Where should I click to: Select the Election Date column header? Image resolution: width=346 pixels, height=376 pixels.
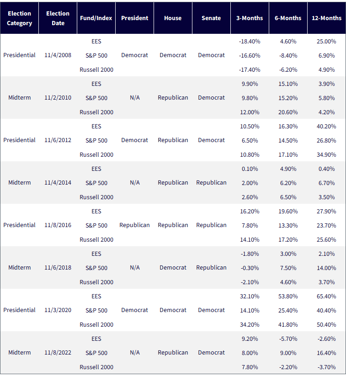coord(58,18)
